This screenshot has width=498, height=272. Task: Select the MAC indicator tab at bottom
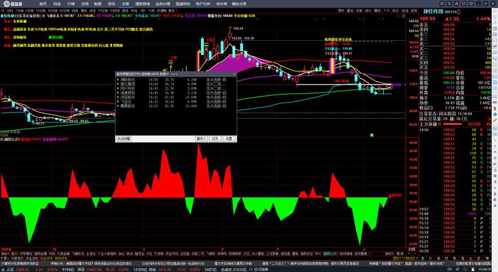pos(318,254)
